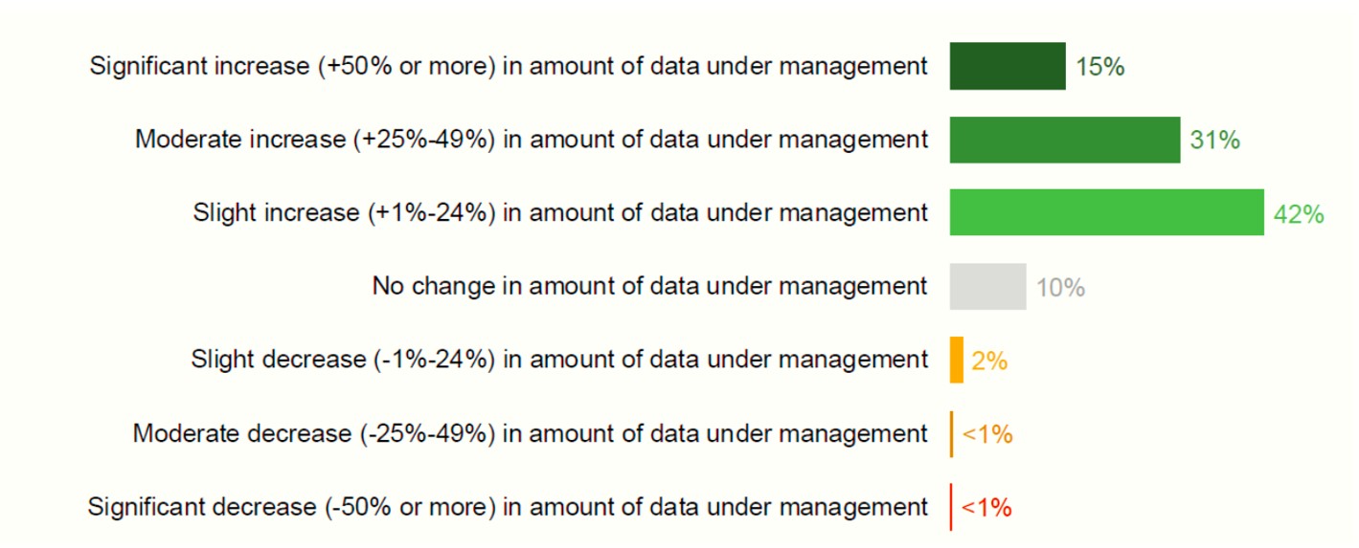Screen dimensions: 1359x548
Task: Select the orange slight decrease bar
Action: (956, 360)
